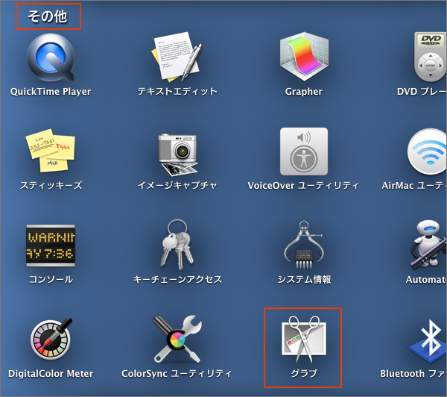Click the ColorSync ユーティリティ label text
Screen dimensions: 447x397
coord(177,374)
